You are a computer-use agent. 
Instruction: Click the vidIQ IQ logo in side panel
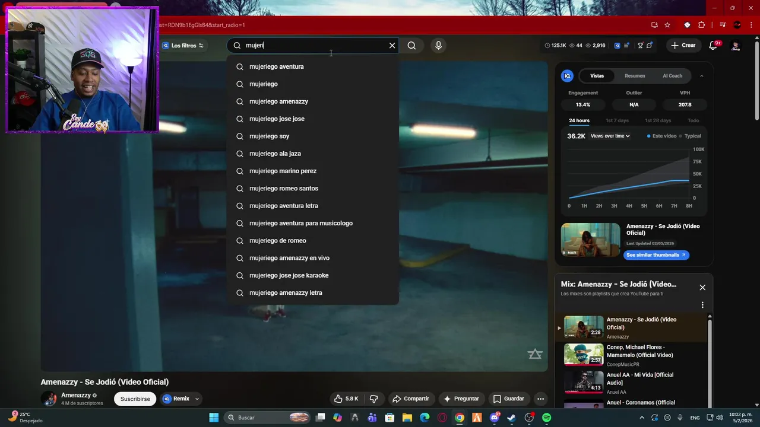coord(568,76)
